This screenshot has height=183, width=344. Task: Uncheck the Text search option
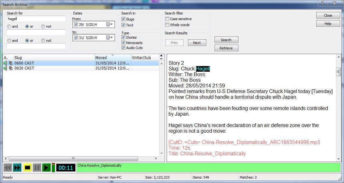(x=123, y=25)
